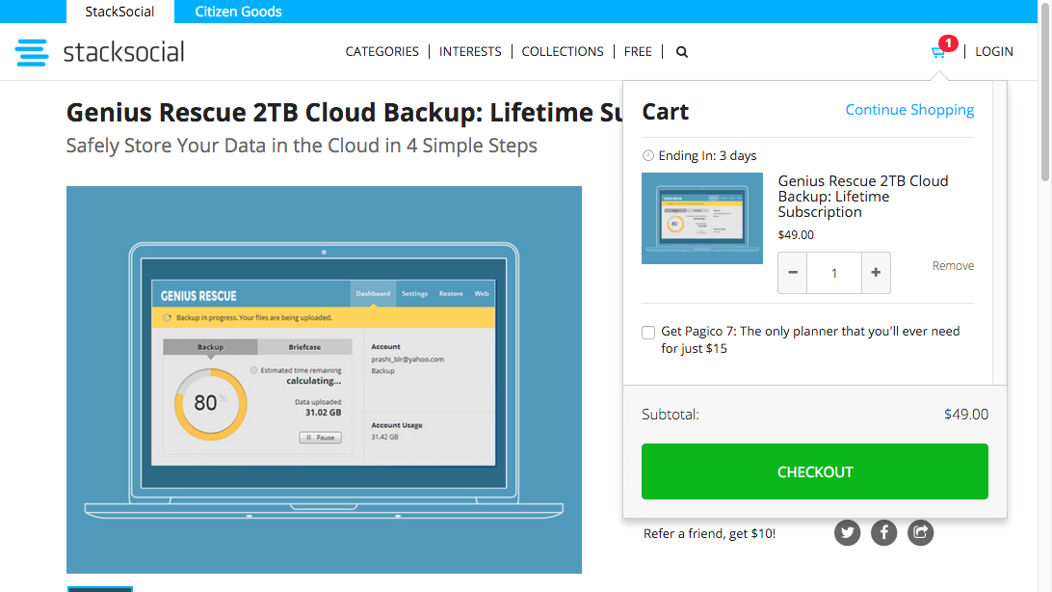Increase item quantity with the plus stepper

coord(876,273)
